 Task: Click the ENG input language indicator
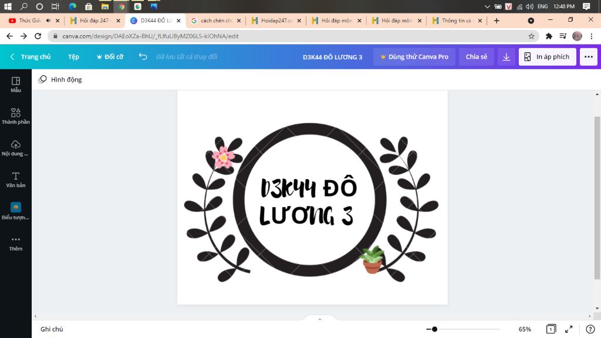click(x=543, y=6)
